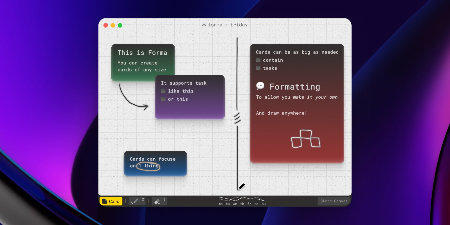Switch to the 'th' day tab
Viewport: 450px width, 225px height.
[242, 204]
